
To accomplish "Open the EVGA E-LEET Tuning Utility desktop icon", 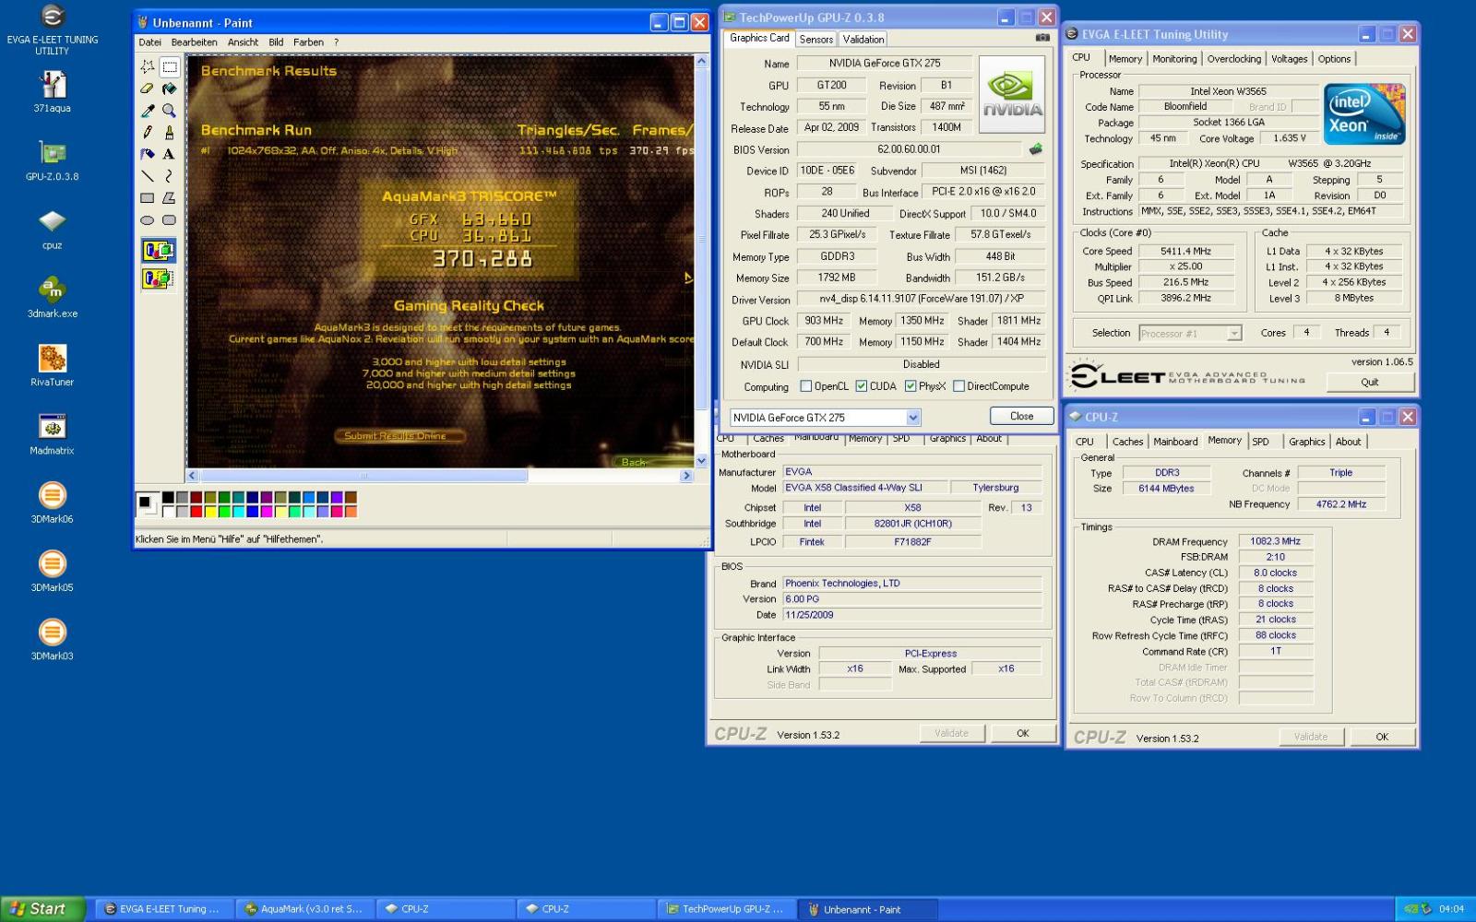I will pyautogui.click(x=52, y=30).
